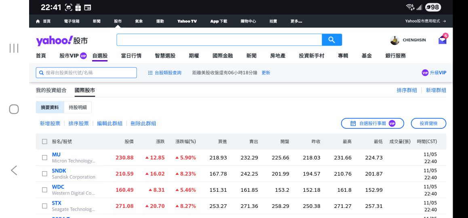468x218 pixels.
Task: Click the CHENGHSIN profile avatar
Action: coord(395,40)
